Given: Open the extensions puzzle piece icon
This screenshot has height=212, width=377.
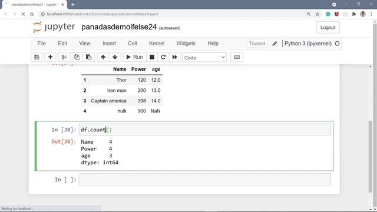Looking at the screenshot, I should pos(353,14).
